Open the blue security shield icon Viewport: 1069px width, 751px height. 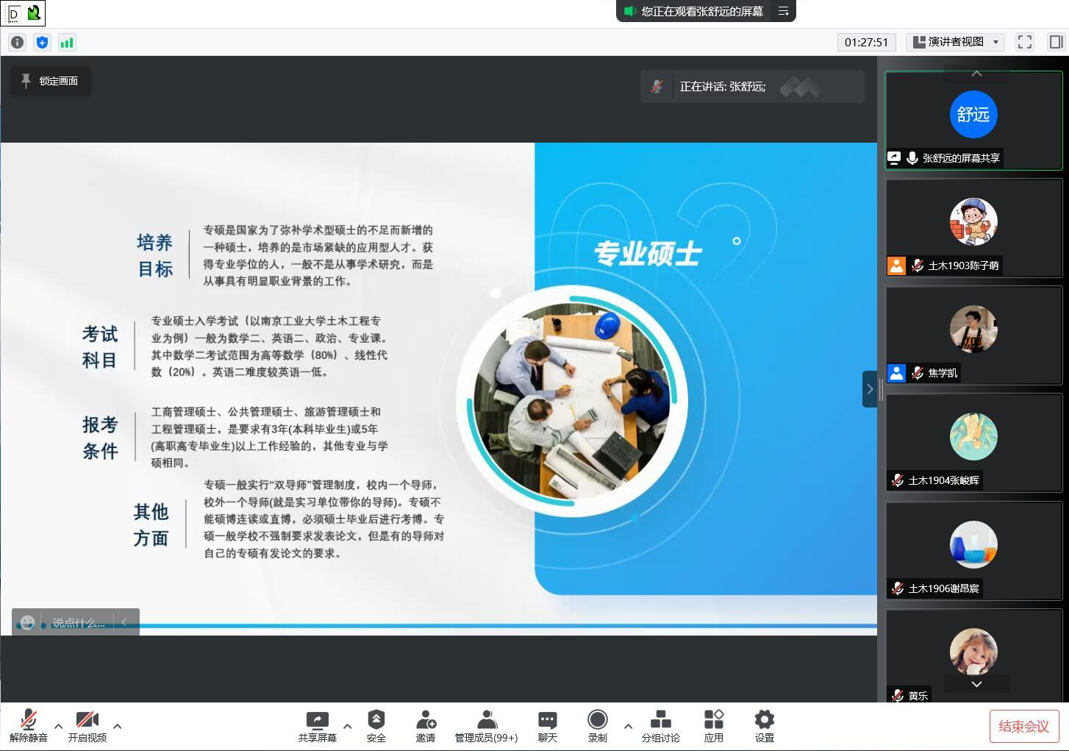[x=42, y=43]
